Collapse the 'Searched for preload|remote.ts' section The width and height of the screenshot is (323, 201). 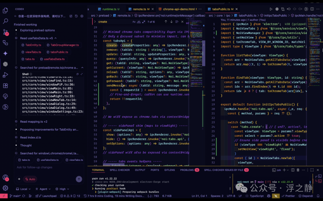click(x=82, y=68)
